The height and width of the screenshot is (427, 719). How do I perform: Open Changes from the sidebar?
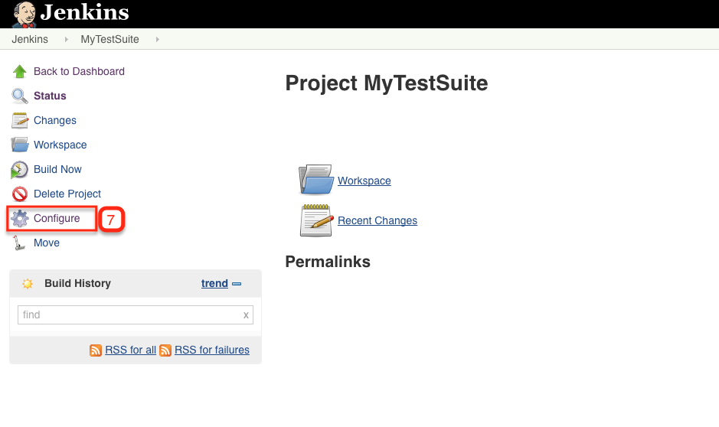pyautogui.click(x=55, y=120)
